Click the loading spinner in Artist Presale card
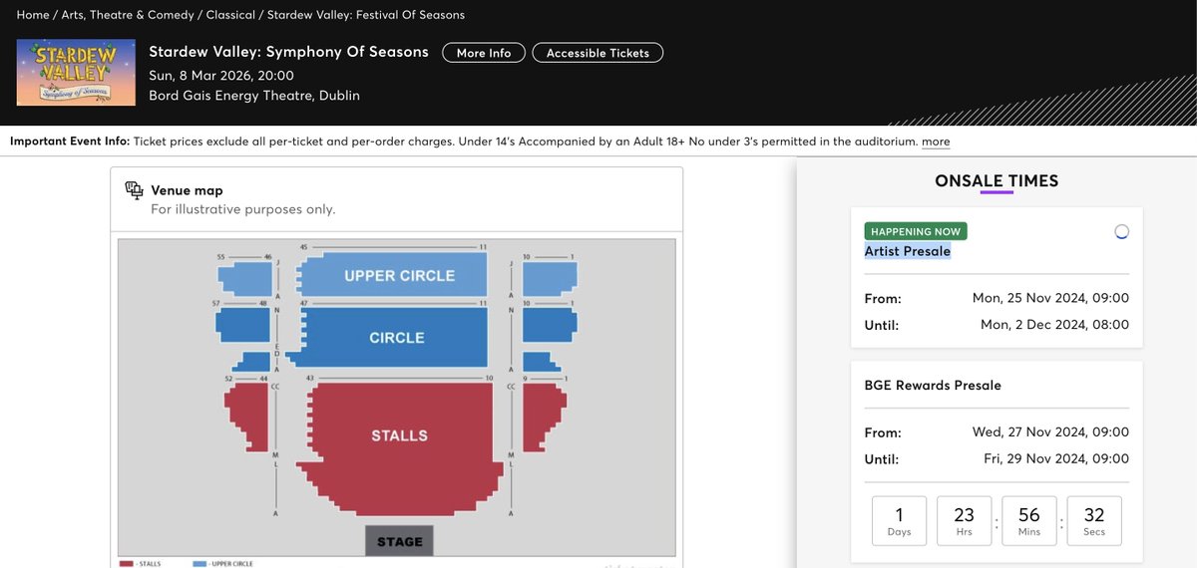Screen dimensions: 1197x568 click(x=1121, y=232)
